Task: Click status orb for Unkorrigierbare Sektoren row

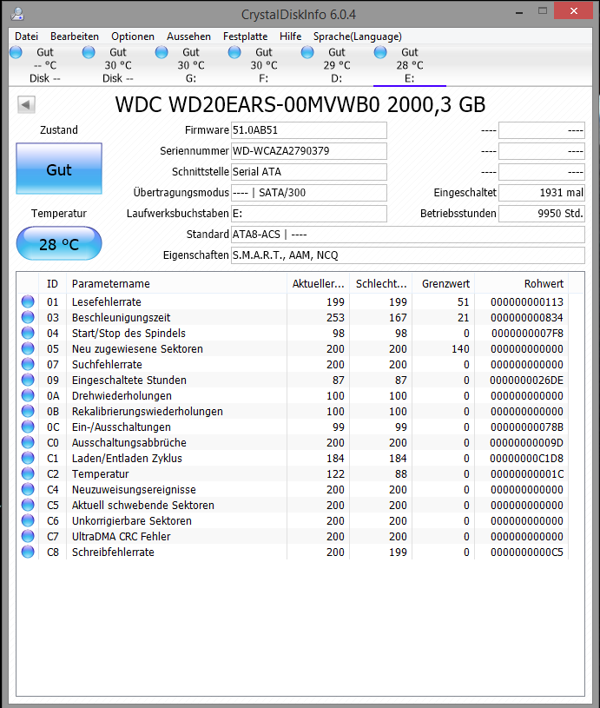Action: click(x=28, y=520)
